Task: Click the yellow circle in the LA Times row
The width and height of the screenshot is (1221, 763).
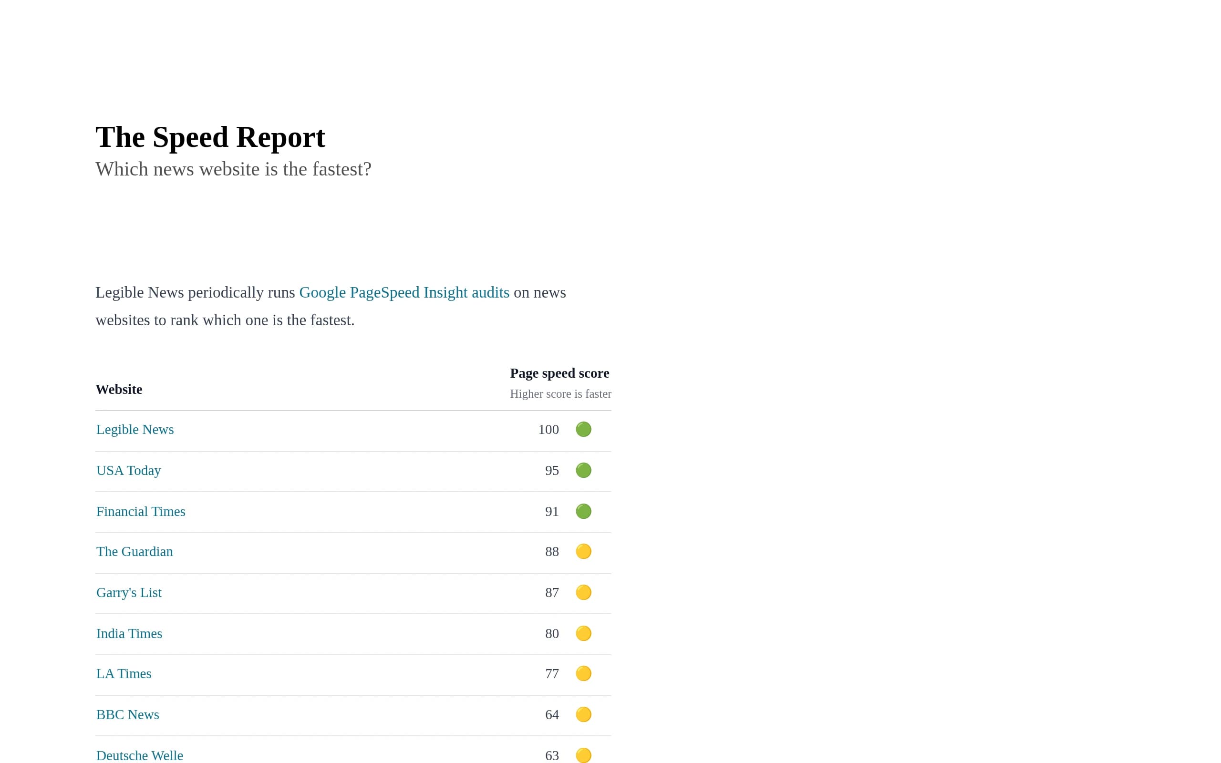Action: pyautogui.click(x=584, y=674)
